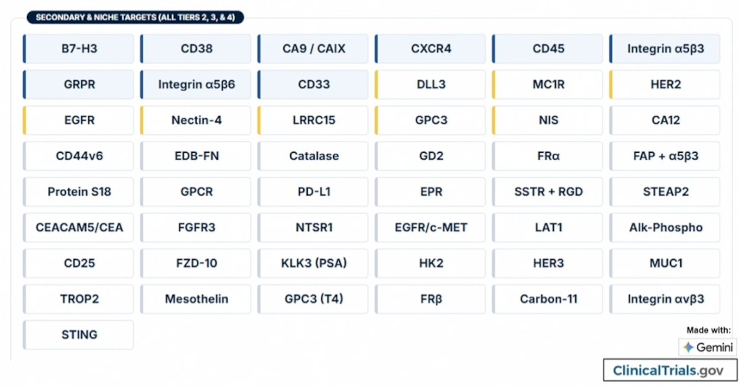Select the Integrin αvβ3 tile
This screenshot has height=386, width=740.
pos(665,299)
